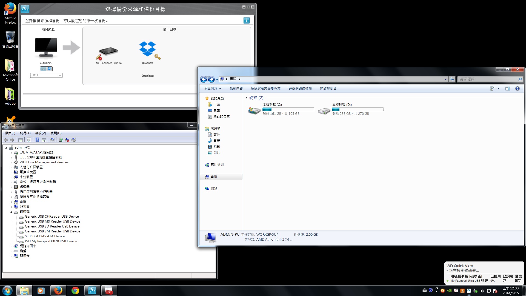
Task: Click the blue help icon in Device Manager toolbar
Action: (37, 140)
